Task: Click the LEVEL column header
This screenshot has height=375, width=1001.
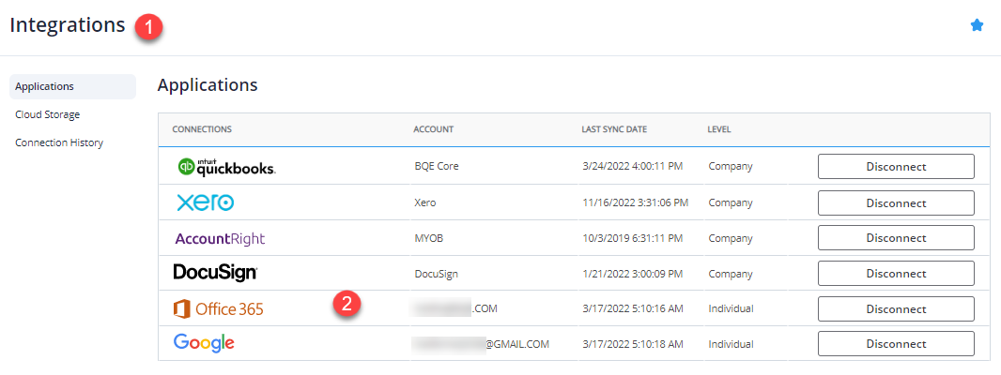Action: coord(719,129)
